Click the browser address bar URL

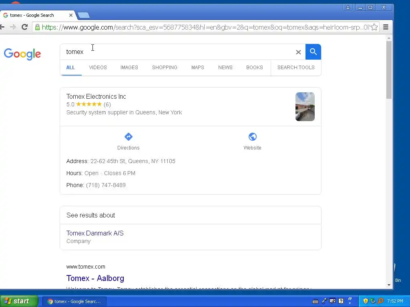(x=205, y=27)
